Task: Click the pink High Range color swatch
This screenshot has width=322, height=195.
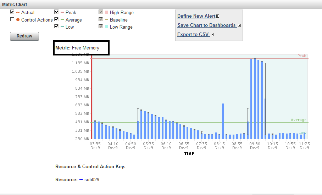Action: [x=107, y=12]
